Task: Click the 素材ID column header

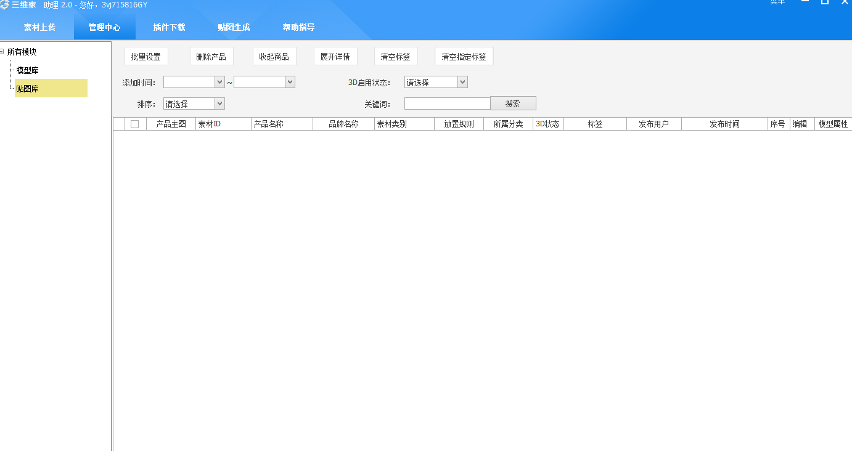Action: tap(224, 124)
